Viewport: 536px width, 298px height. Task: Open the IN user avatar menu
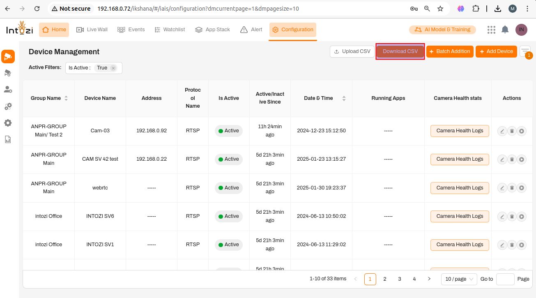pyautogui.click(x=521, y=30)
